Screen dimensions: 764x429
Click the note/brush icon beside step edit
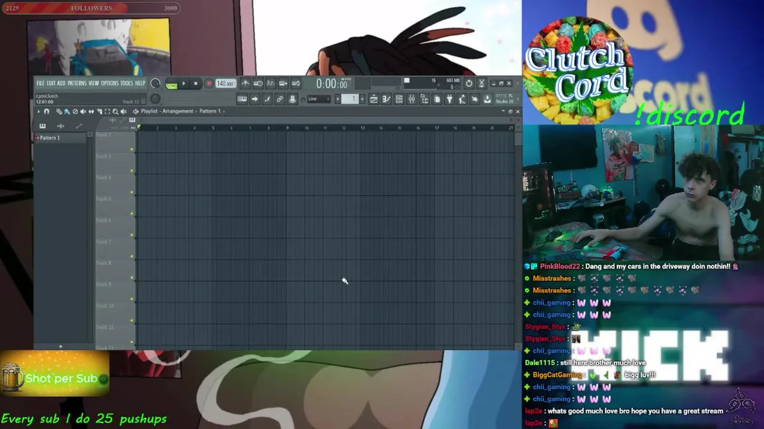point(267,98)
